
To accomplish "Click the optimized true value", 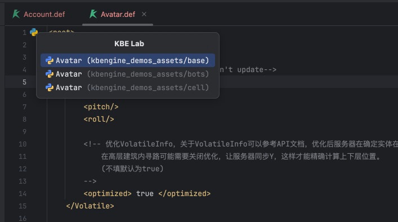I will click(x=145, y=194).
